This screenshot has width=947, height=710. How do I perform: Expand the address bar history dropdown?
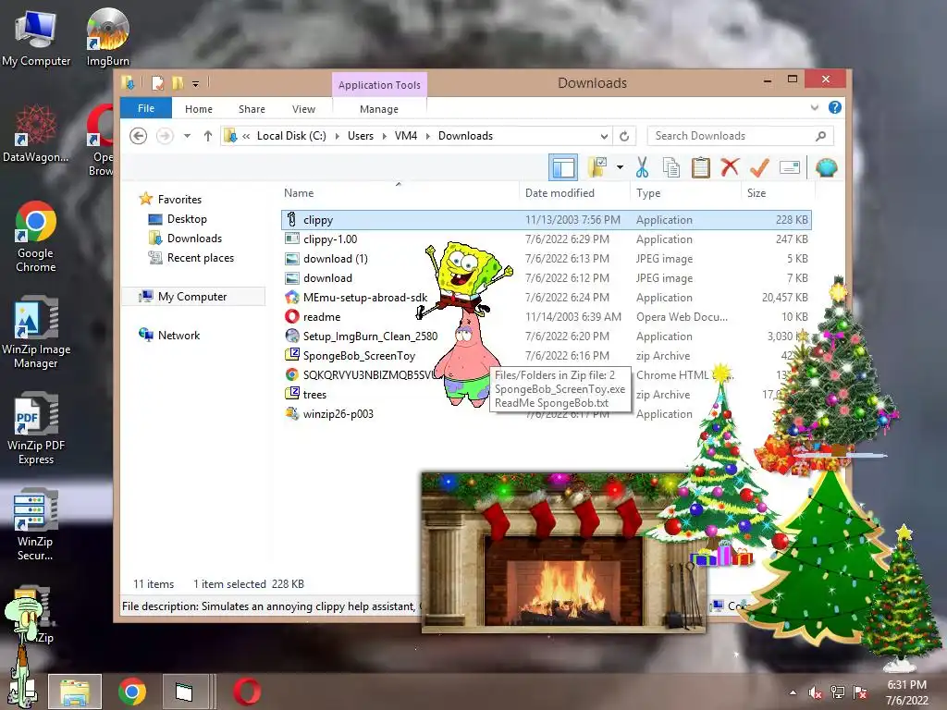tap(604, 136)
